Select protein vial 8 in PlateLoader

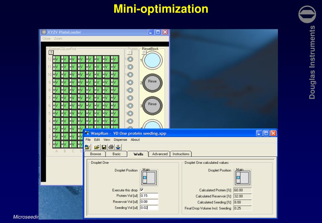(130, 90)
